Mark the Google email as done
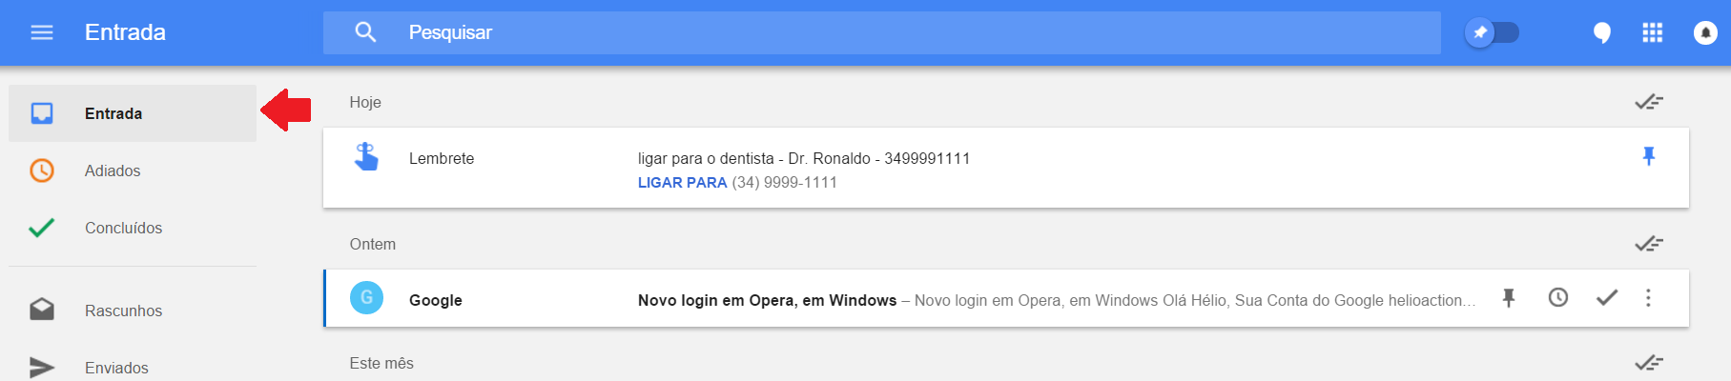1731x381 pixels. [1607, 297]
